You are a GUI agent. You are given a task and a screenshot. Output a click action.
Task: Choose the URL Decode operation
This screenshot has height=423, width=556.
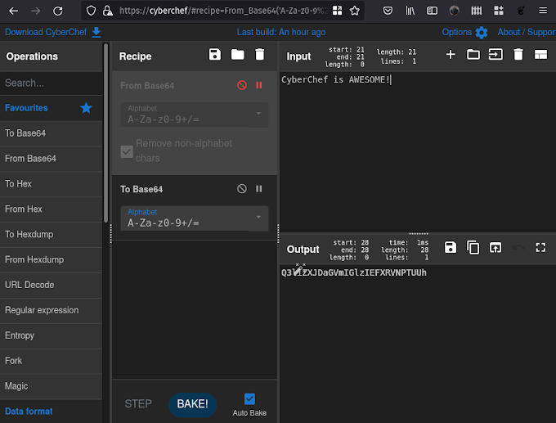tap(51, 285)
